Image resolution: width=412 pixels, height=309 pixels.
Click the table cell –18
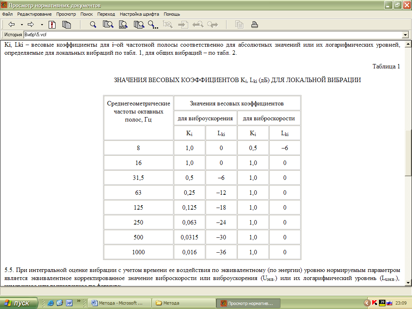pos(221,208)
